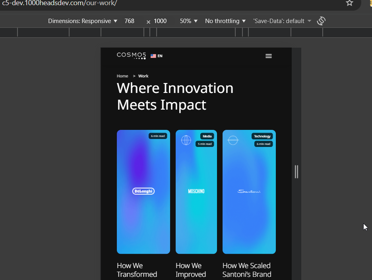Click the Work breadcrumb
This screenshot has height=280, width=372.
(143, 76)
